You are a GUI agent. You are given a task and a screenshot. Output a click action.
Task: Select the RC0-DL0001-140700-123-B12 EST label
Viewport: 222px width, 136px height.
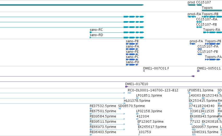pyautogui.click(x=153, y=90)
